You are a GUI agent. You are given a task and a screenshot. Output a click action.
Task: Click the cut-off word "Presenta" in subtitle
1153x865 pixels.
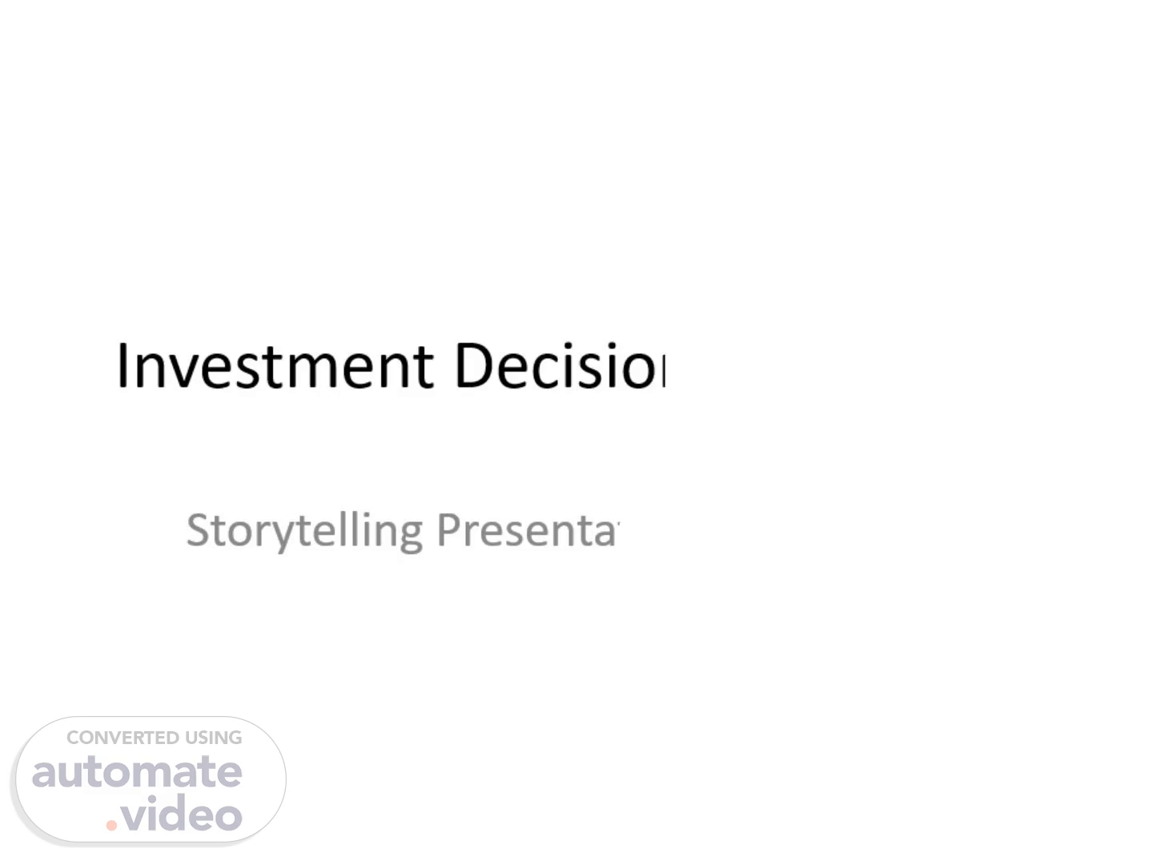(528, 530)
